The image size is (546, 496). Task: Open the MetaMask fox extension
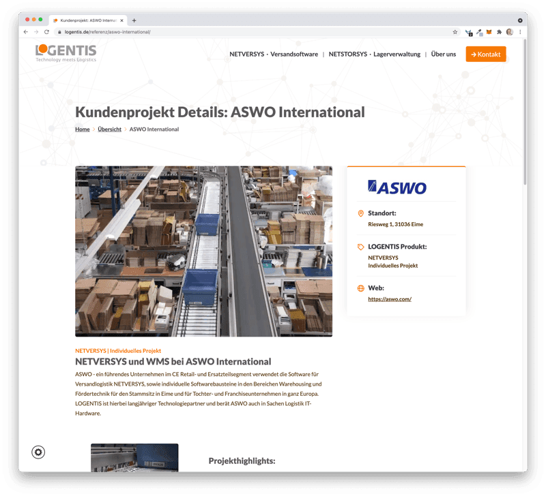(x=489, y=32)
